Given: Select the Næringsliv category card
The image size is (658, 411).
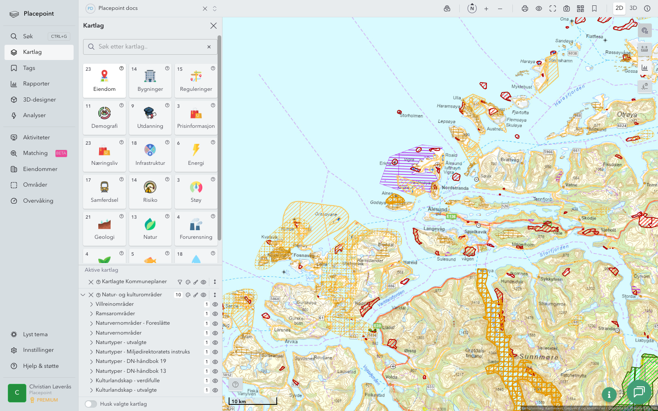Looking at the screenshot, I should coord(104,155).
